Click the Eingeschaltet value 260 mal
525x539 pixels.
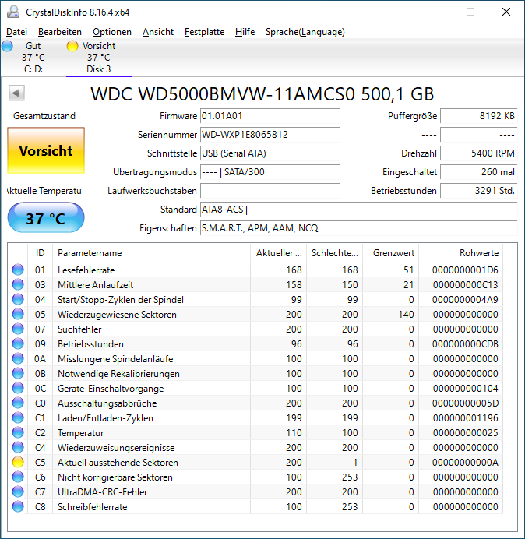pos(478,172)
